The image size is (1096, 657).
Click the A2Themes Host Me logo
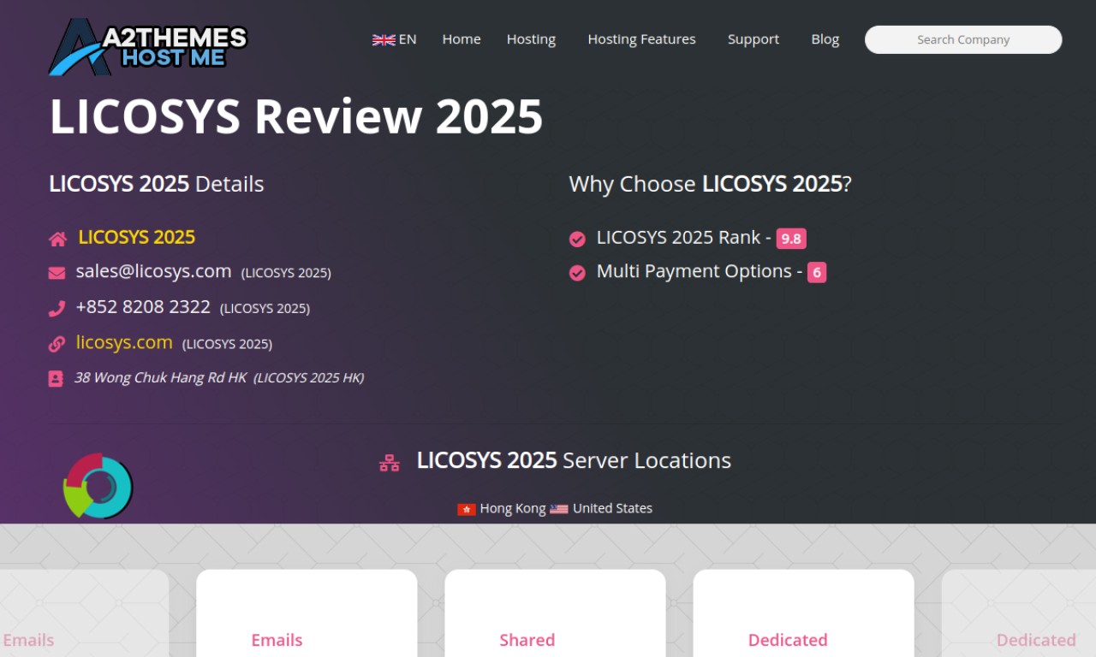[x=148, y=46]
